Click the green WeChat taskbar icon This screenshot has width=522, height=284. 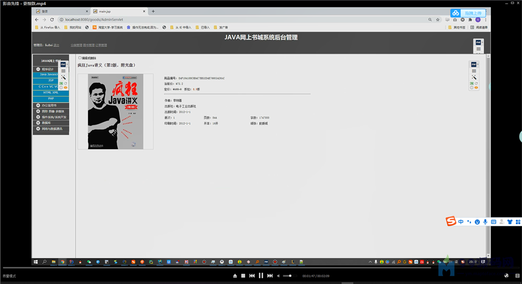(89, 262)
